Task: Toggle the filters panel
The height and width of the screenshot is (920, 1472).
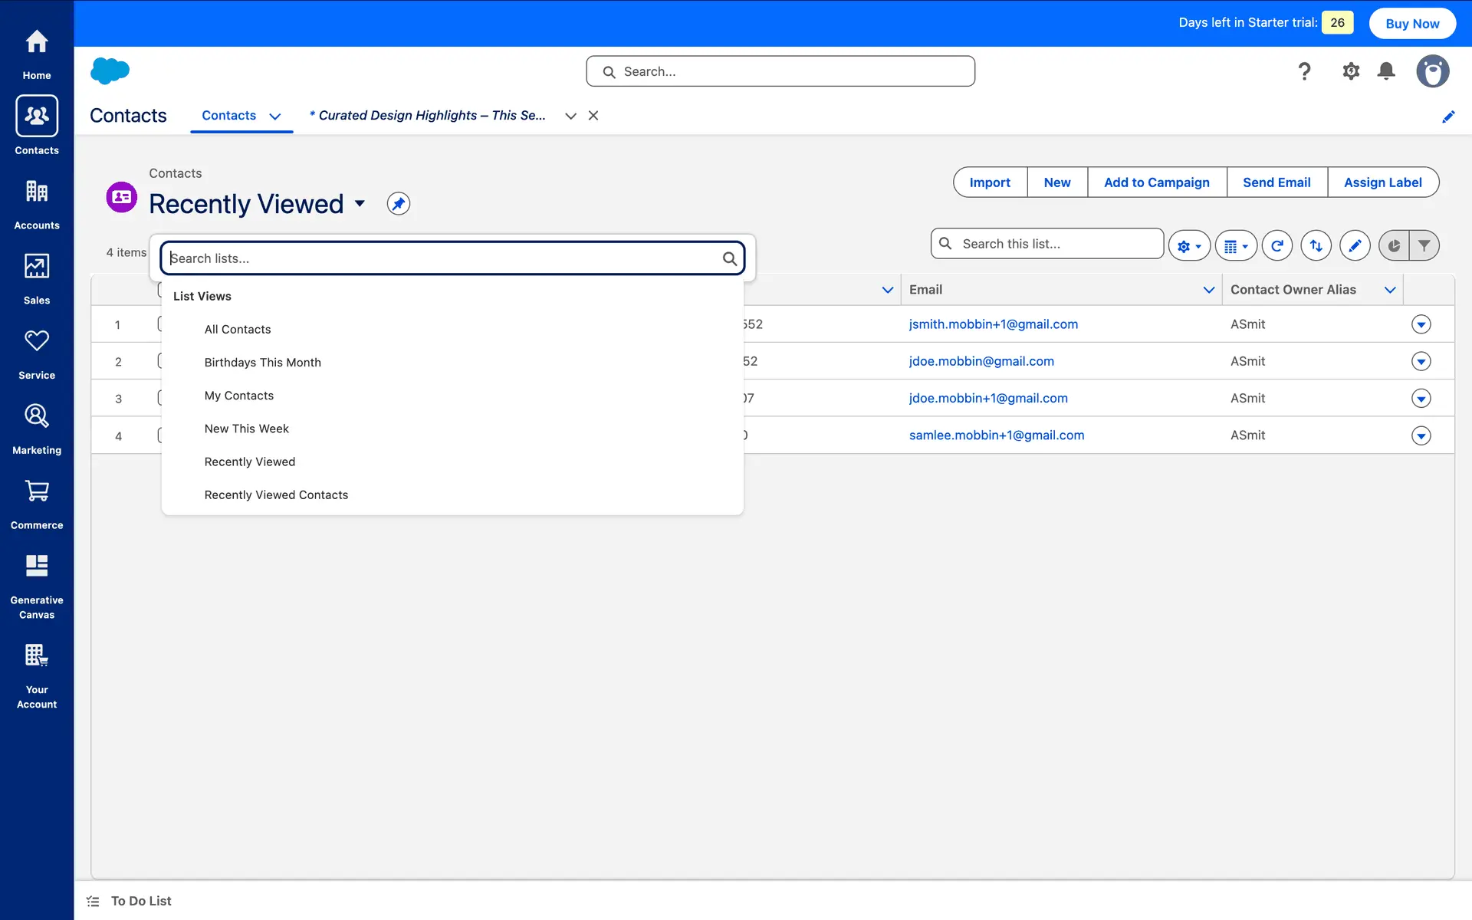Action: [x=1424, y=245]
